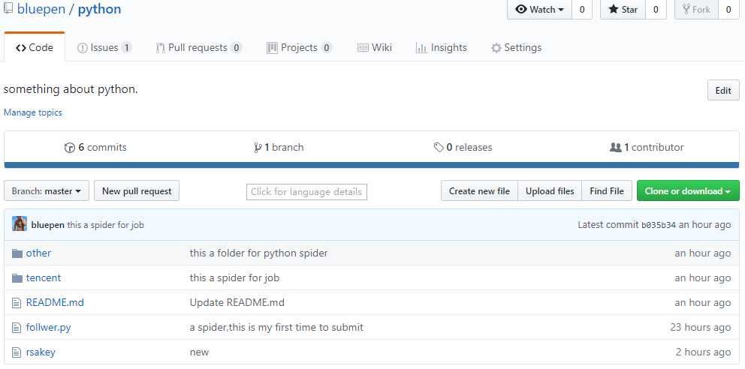
Task: Open commit message 'new' for rsakey
Action: click(x=199, y=352)
